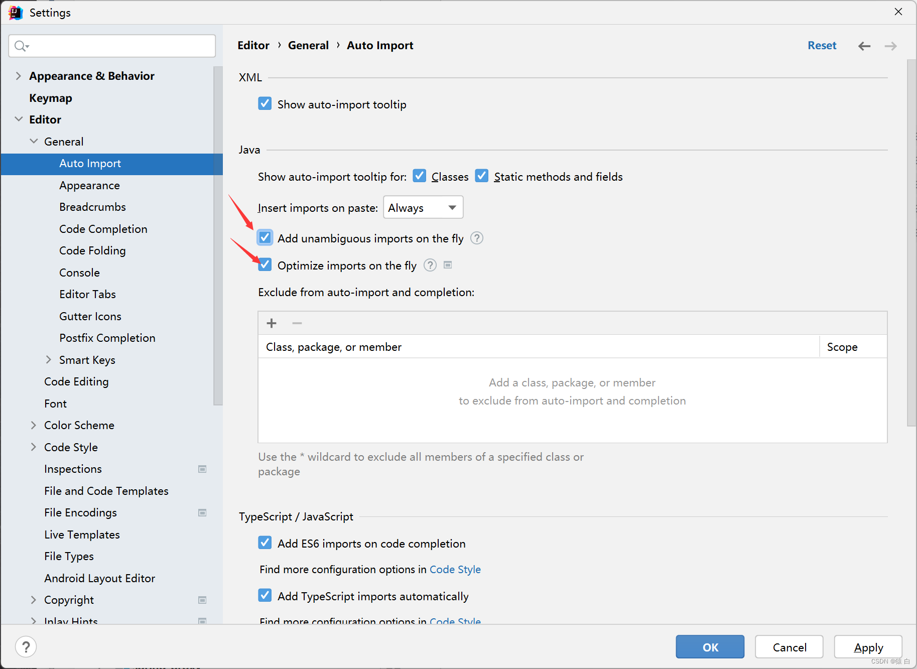Click the OK button

710,647
